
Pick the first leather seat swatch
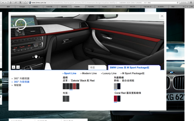pyautogui.click(x=64, y=86)
